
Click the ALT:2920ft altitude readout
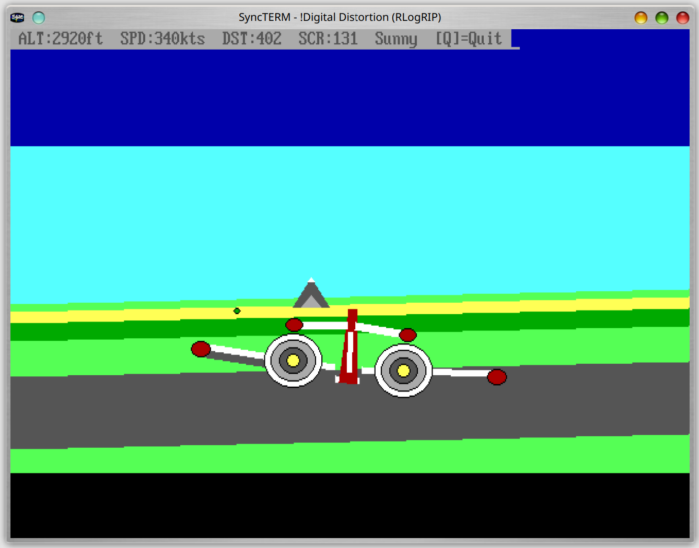tap(61, 39)
